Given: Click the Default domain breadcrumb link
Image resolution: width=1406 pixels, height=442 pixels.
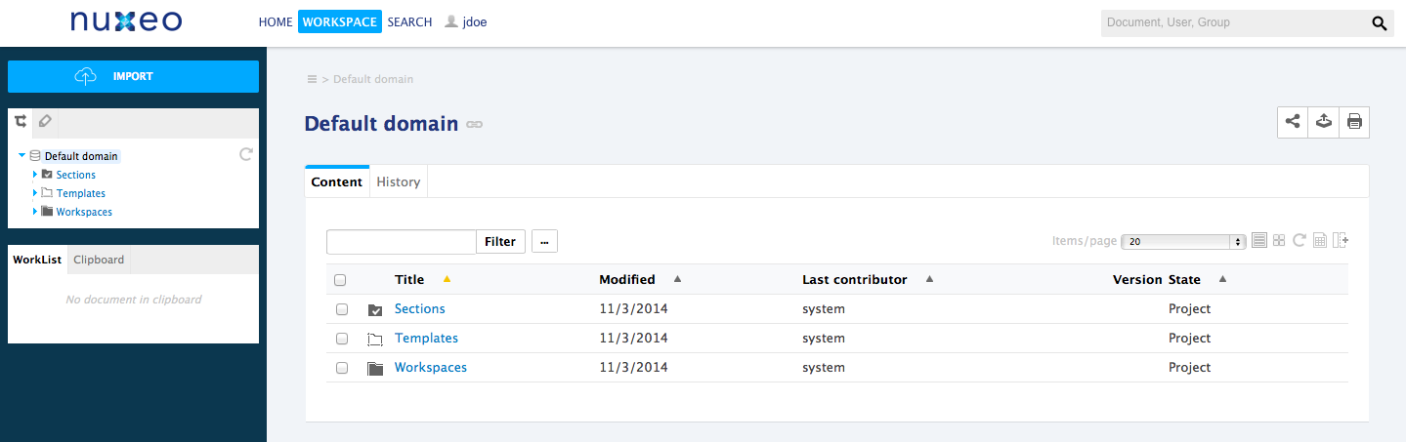Looking at the screenshot, I should tap(373, 79).
